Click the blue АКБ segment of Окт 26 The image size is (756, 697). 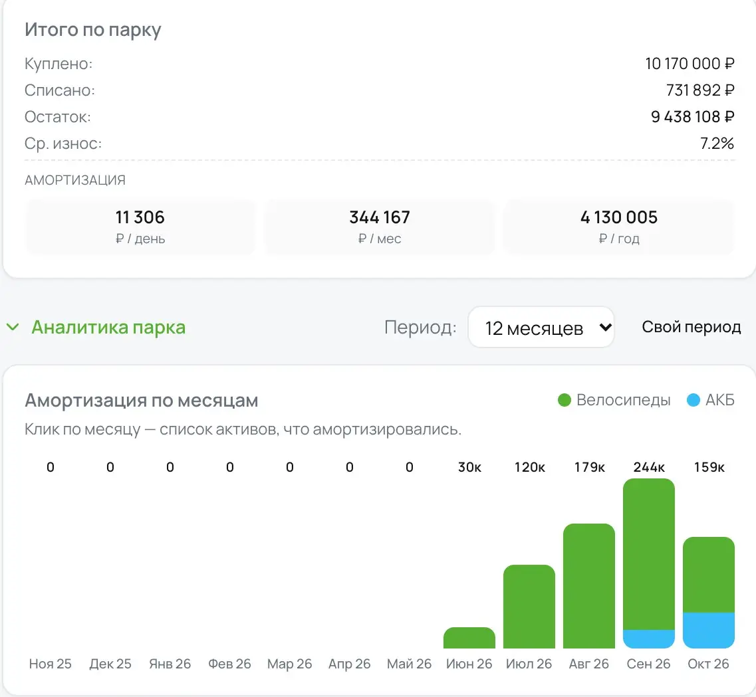click(709, 631)
